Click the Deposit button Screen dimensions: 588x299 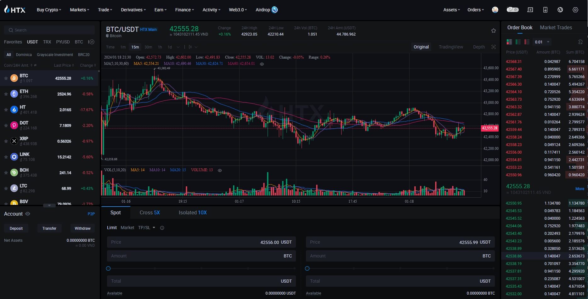click(16, 228)
